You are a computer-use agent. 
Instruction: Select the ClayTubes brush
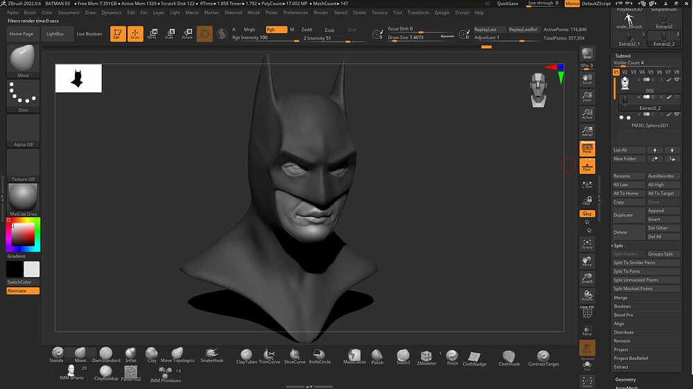click(246, 356)
